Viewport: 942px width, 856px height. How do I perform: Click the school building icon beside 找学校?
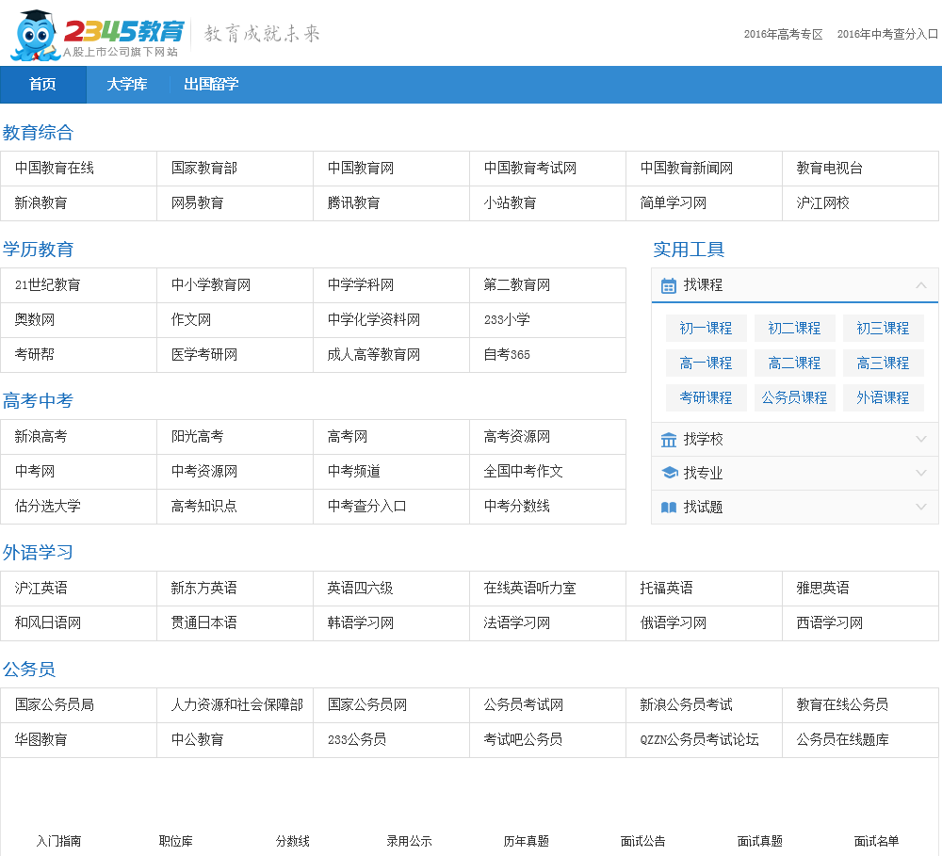point(669,440)
